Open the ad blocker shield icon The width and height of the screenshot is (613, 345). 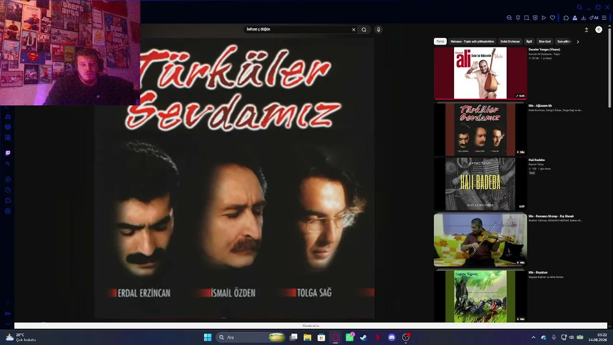click(x=535, y=18)
